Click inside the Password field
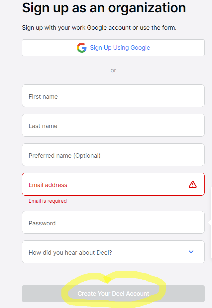Viewport: 212px width, 308px height. [113, 222]
